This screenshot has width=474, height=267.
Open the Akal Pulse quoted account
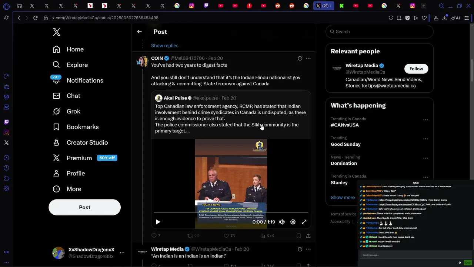175,98
